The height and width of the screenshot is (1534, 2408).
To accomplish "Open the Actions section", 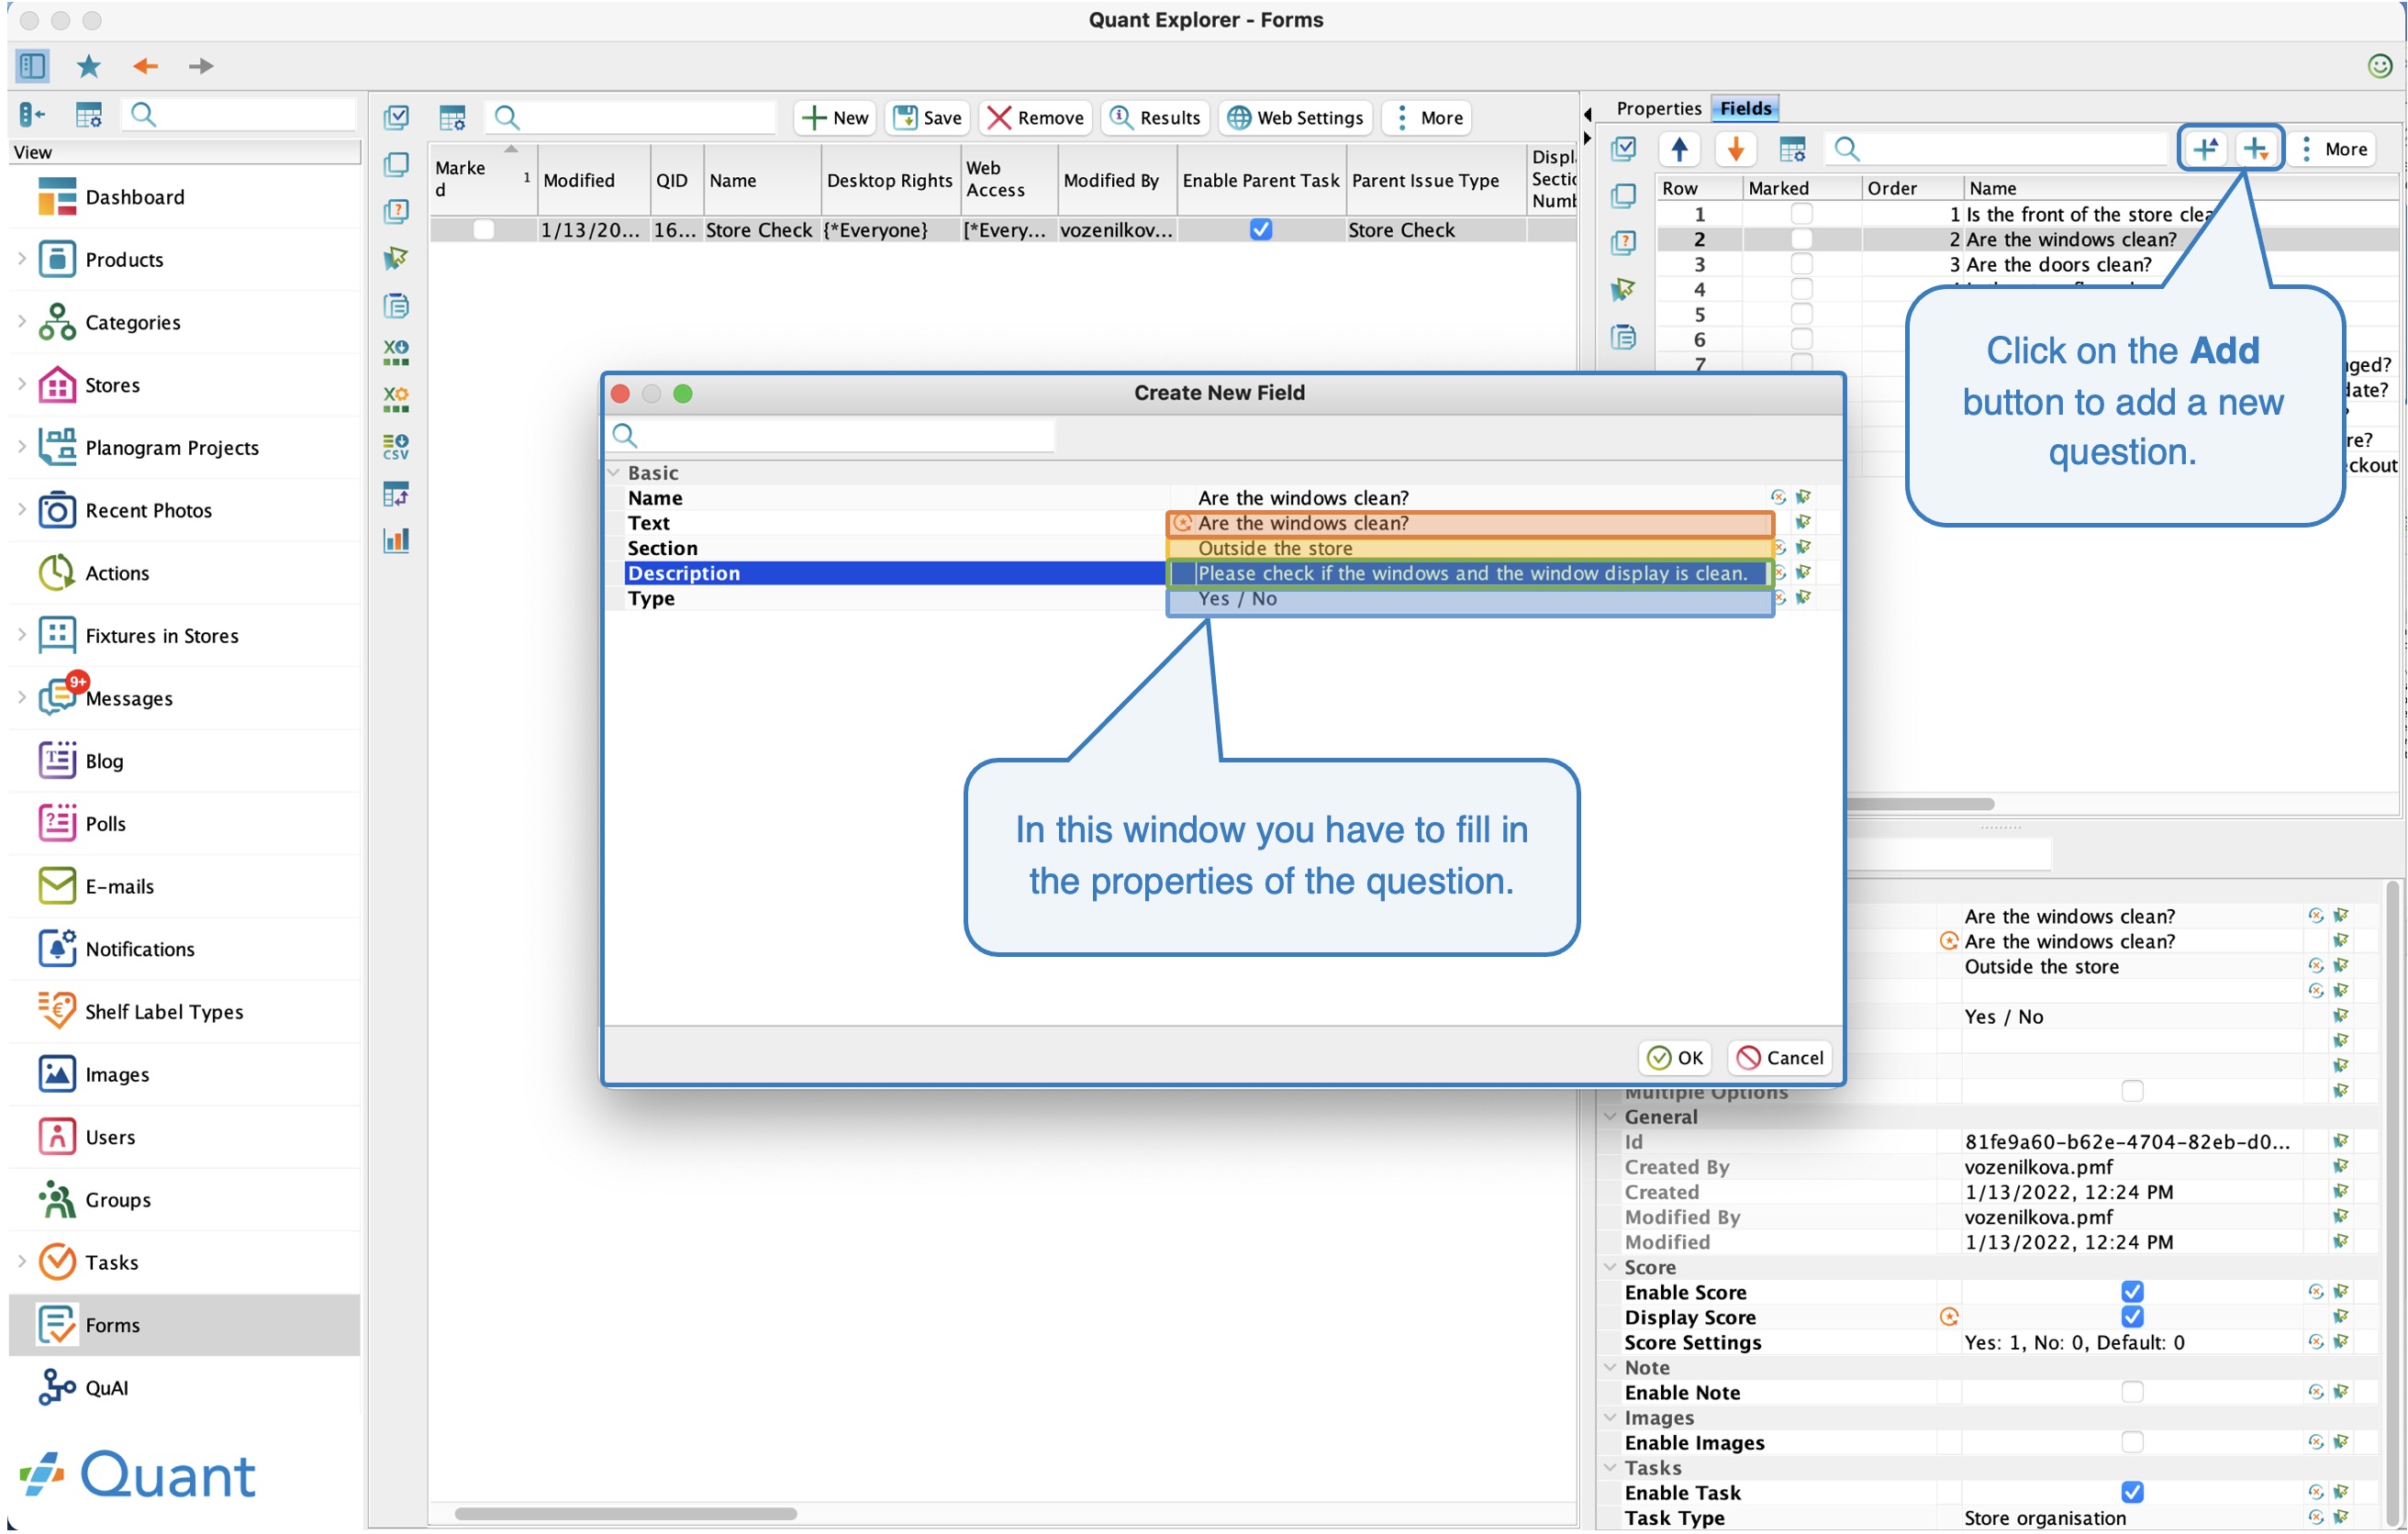I will pos(117,573).
